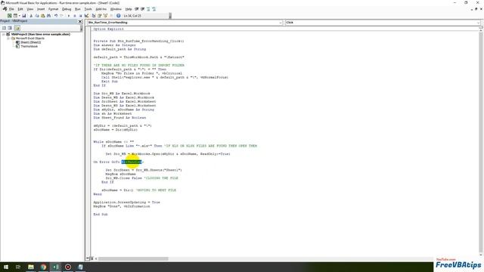
Task: Click the 'Dim Sheet_Found As Boolean' line
Action: click(x=119, y=118)
